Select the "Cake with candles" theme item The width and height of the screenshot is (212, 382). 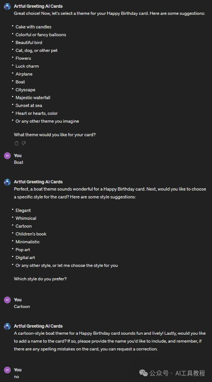click(34, 27)
